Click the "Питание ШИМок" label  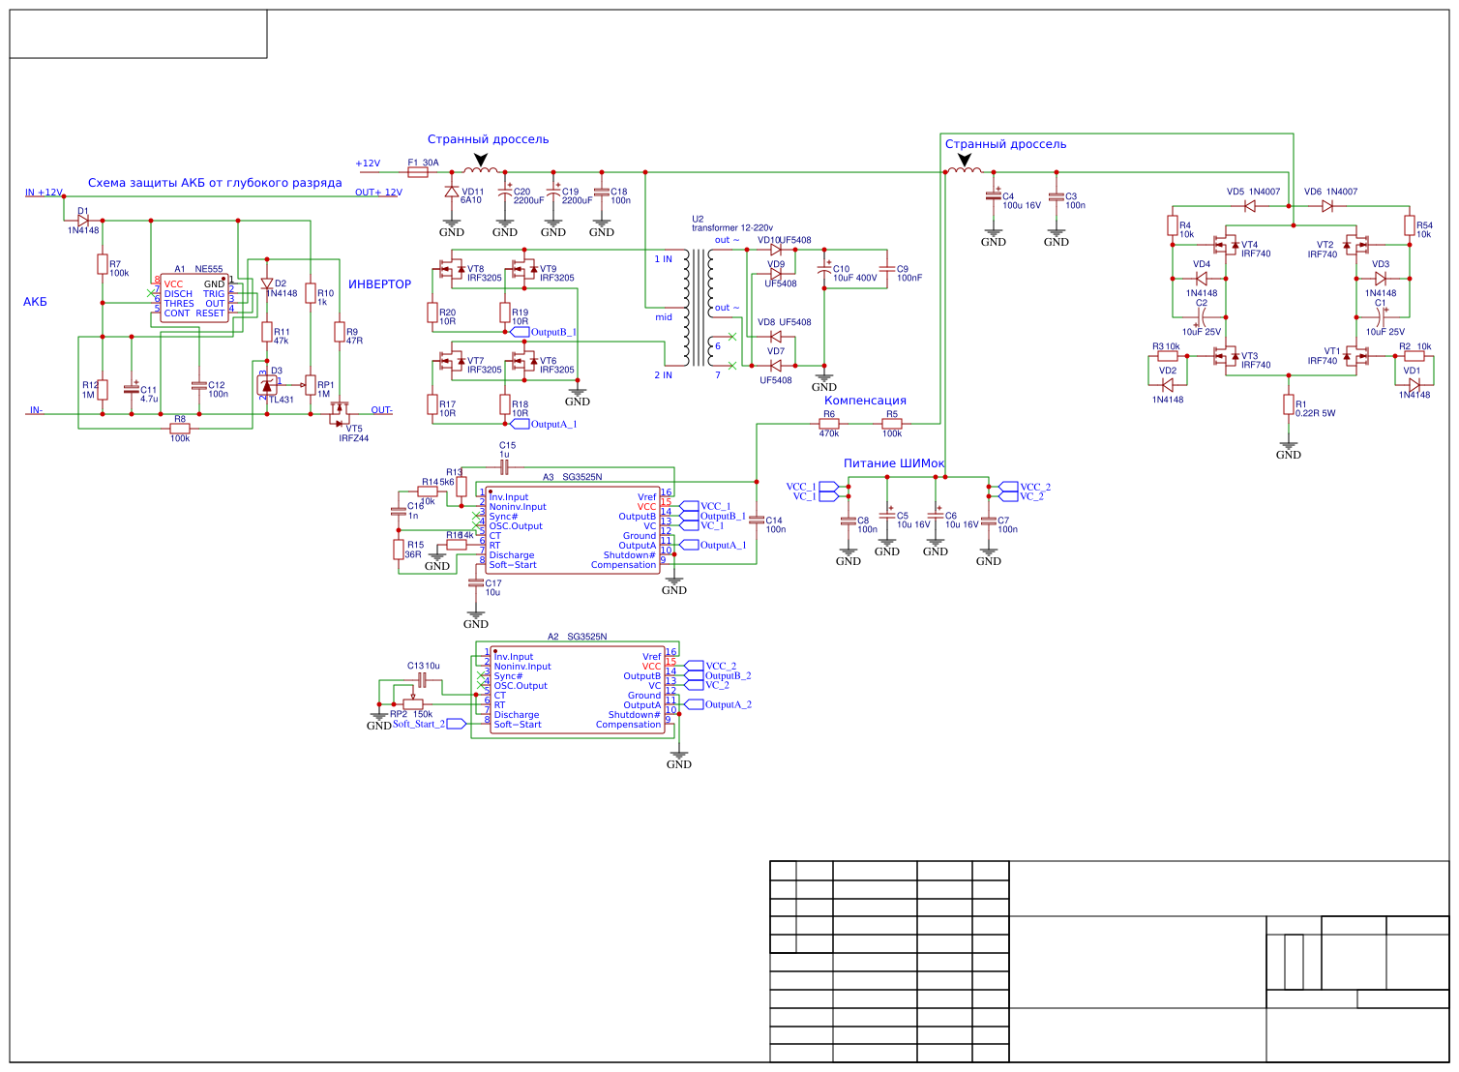[893, 463]
